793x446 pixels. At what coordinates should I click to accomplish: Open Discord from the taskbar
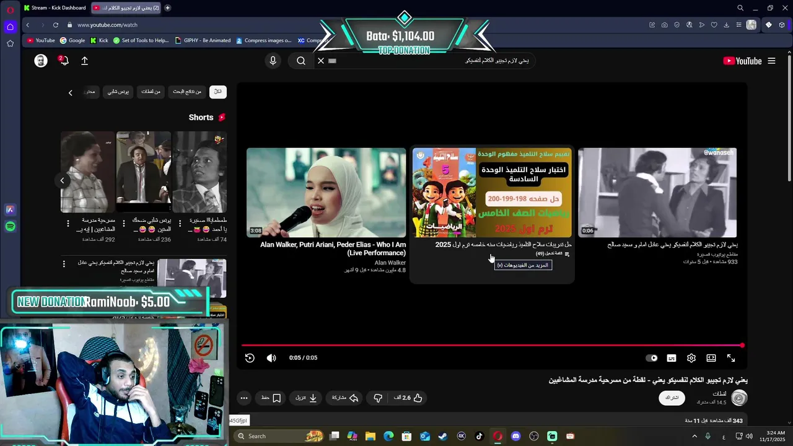(515, 436)
